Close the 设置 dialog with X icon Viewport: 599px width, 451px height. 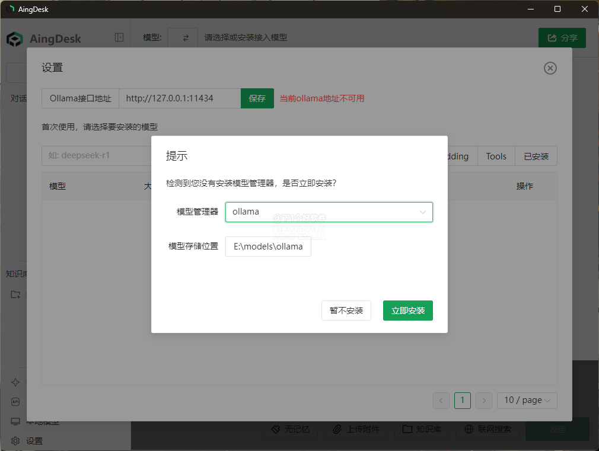pos(550,68)
